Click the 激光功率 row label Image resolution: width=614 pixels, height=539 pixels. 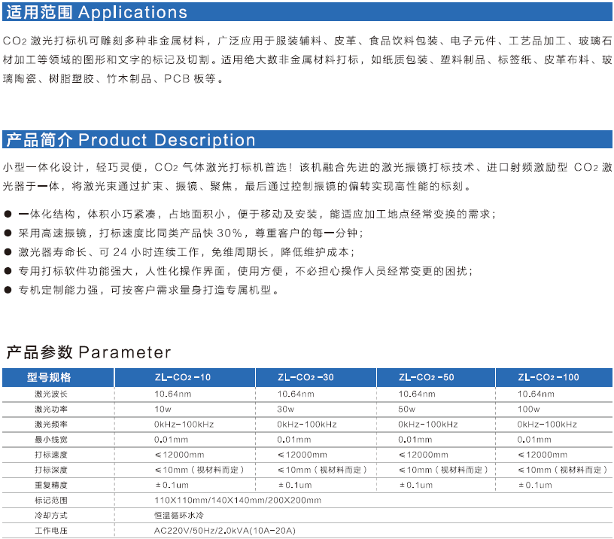click(x=50, y=409)
